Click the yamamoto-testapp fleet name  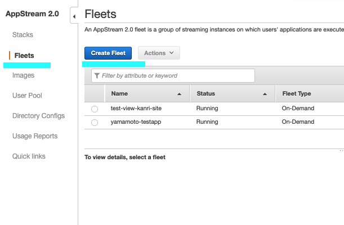(136, 122)
